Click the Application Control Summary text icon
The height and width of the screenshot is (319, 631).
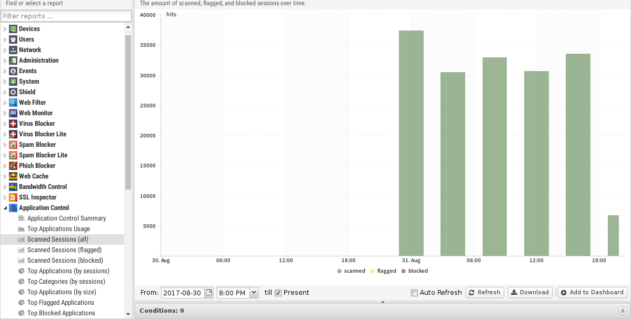click(22, 218)
